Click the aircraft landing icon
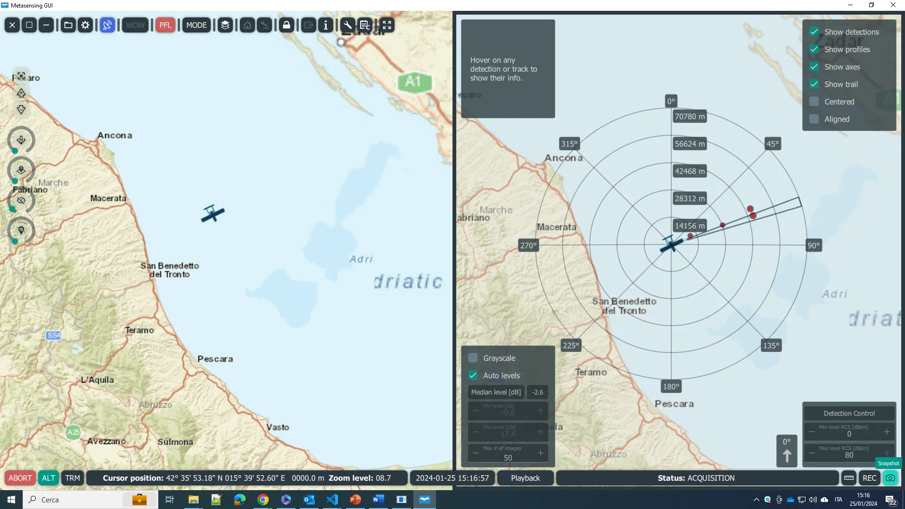Screen dimensions: 905x509 coord(265,25)
